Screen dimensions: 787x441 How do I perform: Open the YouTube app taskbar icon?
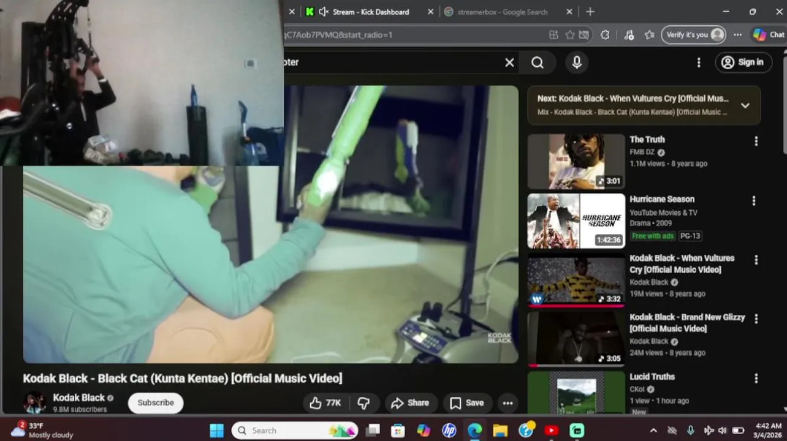click(x=551, y=431)
